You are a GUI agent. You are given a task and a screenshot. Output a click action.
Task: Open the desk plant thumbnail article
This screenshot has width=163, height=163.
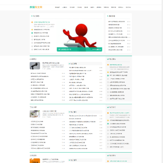[35, 114]
